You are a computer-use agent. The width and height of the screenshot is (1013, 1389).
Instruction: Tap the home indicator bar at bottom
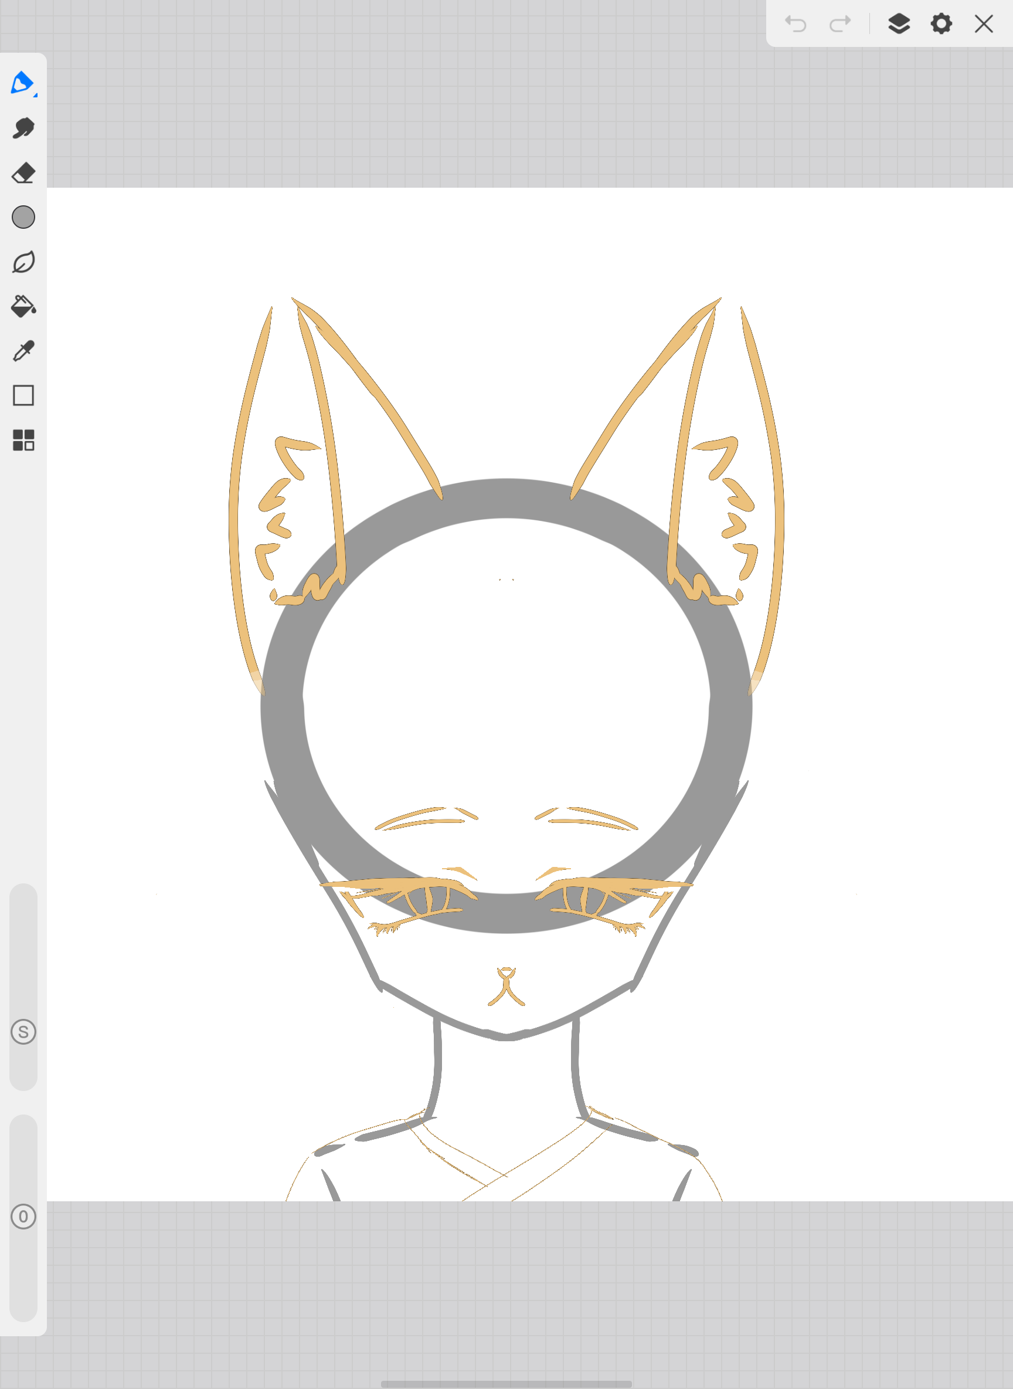506,1384
